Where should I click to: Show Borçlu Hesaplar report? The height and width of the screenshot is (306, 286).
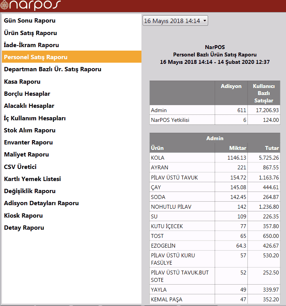[x=27, y=94]
